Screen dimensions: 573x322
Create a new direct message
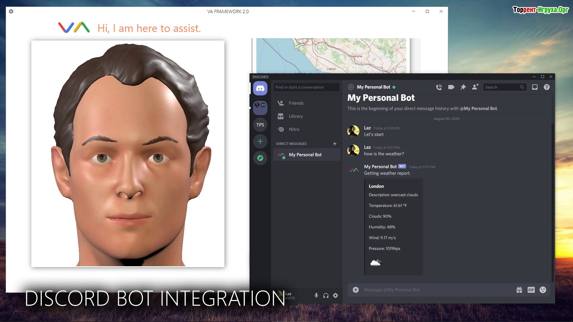coord(335,144)
